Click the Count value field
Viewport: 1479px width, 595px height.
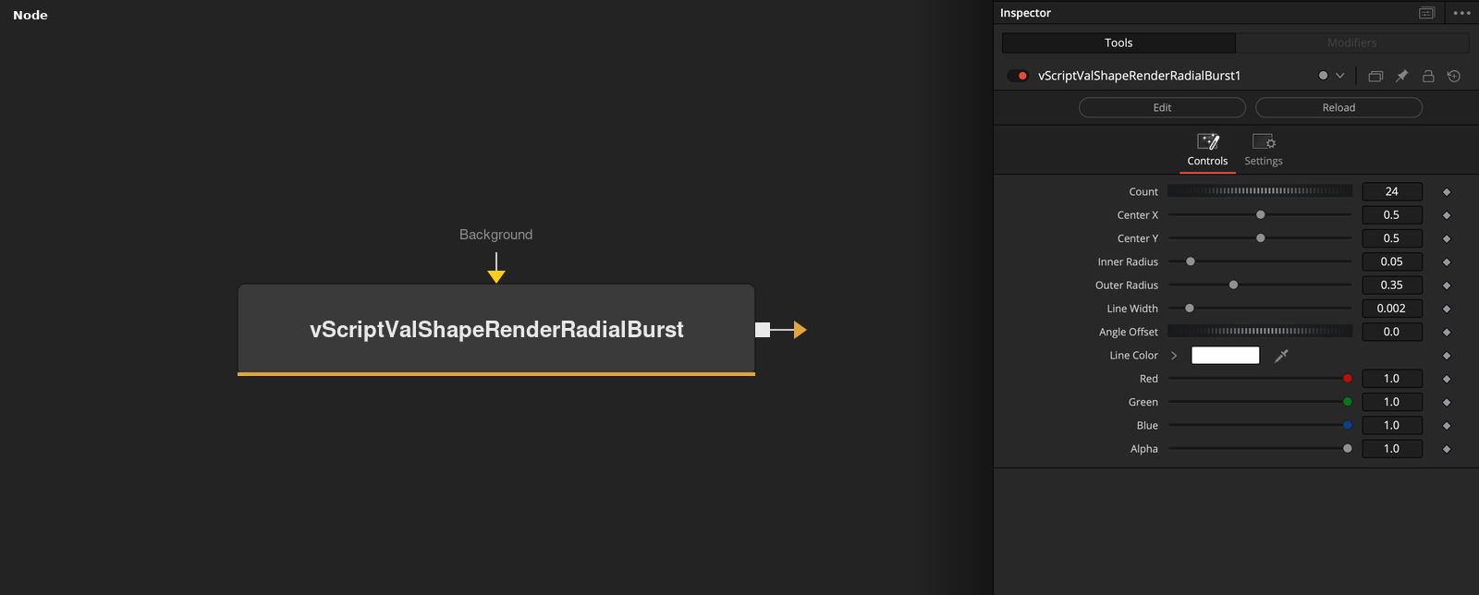pyautogui.click(x=1392, y=191)
